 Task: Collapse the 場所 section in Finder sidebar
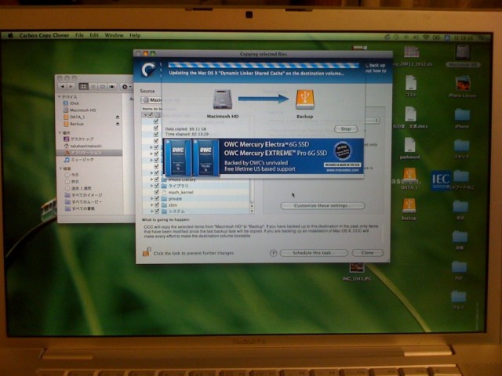60,132
